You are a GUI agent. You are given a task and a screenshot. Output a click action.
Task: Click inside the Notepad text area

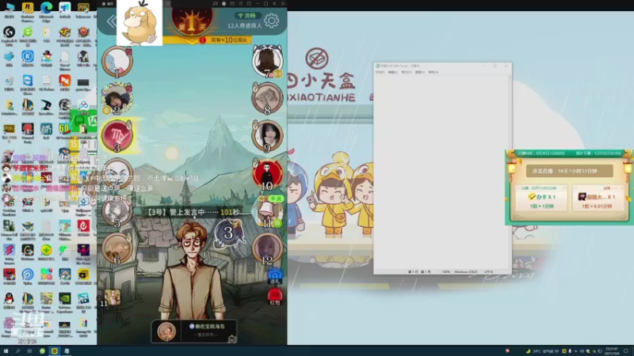pos(441,172)
